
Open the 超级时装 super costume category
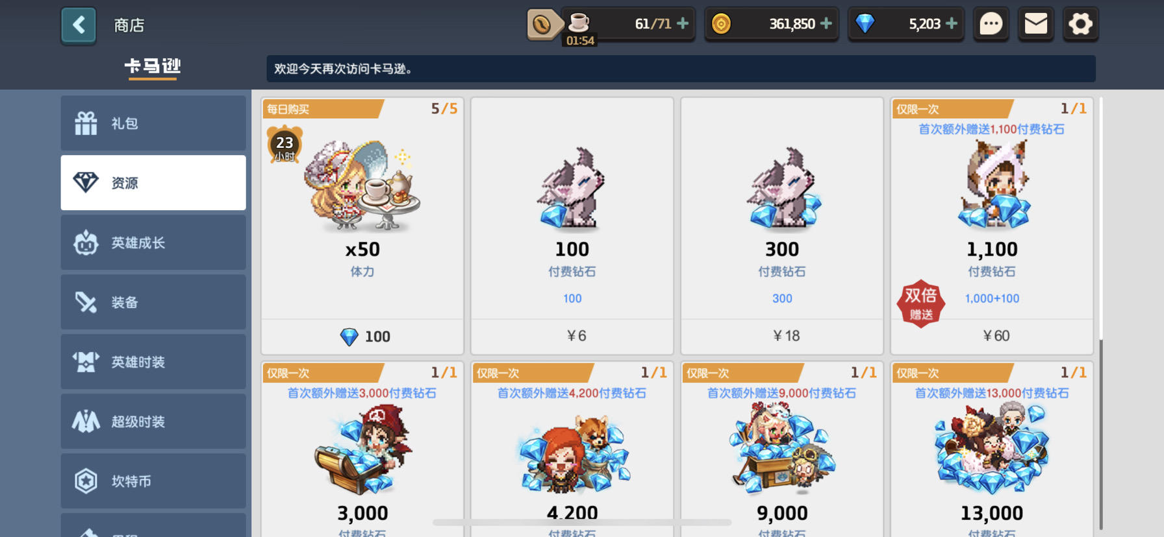pyautogui.click(x=153, y=422)
